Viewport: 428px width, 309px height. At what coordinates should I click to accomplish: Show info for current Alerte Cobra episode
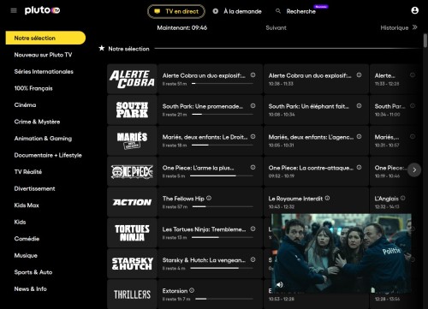253,75
